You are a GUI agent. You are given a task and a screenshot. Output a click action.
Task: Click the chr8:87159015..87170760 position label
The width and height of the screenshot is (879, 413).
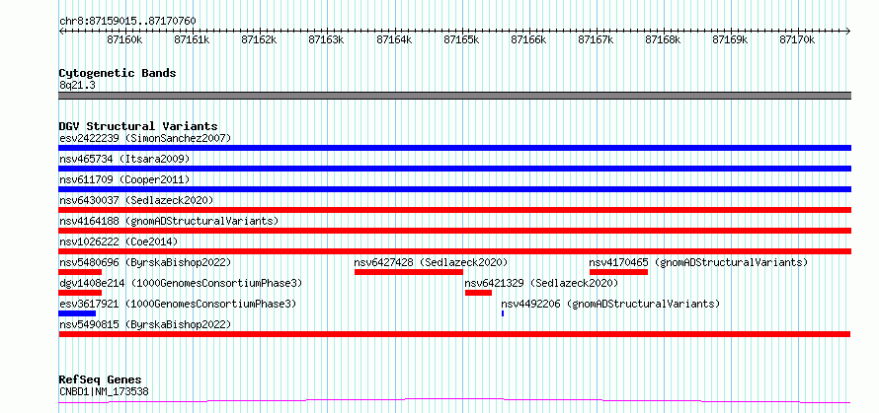click(127, 22)
